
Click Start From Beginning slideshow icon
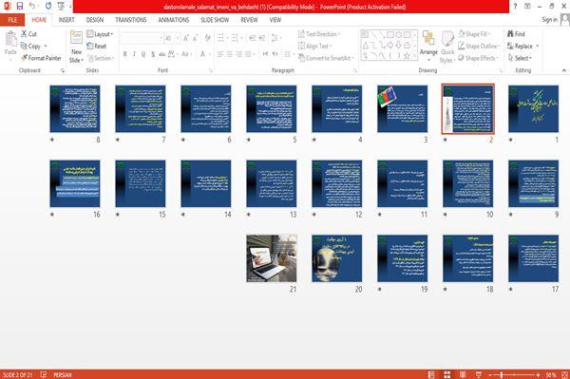click(61, 6)
